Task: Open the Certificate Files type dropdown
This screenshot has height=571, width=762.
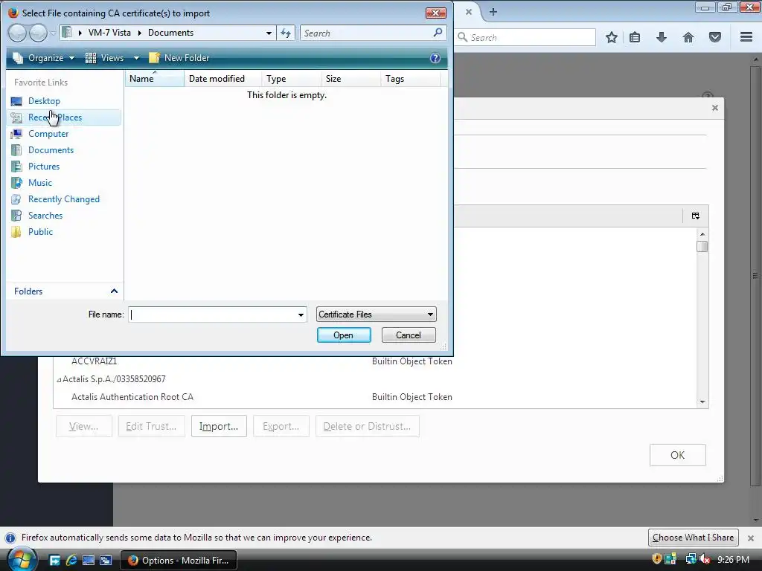Action: point(376,314)
